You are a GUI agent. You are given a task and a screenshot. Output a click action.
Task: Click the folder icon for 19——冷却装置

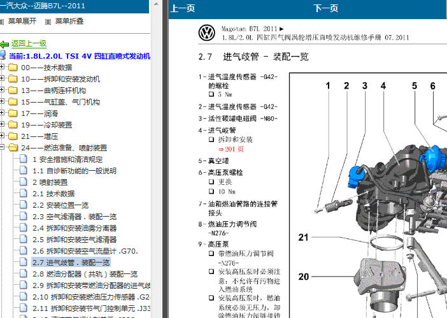click(x=13, y=124)
